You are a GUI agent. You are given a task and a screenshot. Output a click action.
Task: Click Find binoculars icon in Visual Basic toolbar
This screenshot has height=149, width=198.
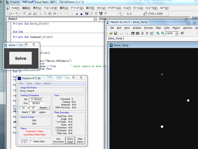(x=55, y=14)
